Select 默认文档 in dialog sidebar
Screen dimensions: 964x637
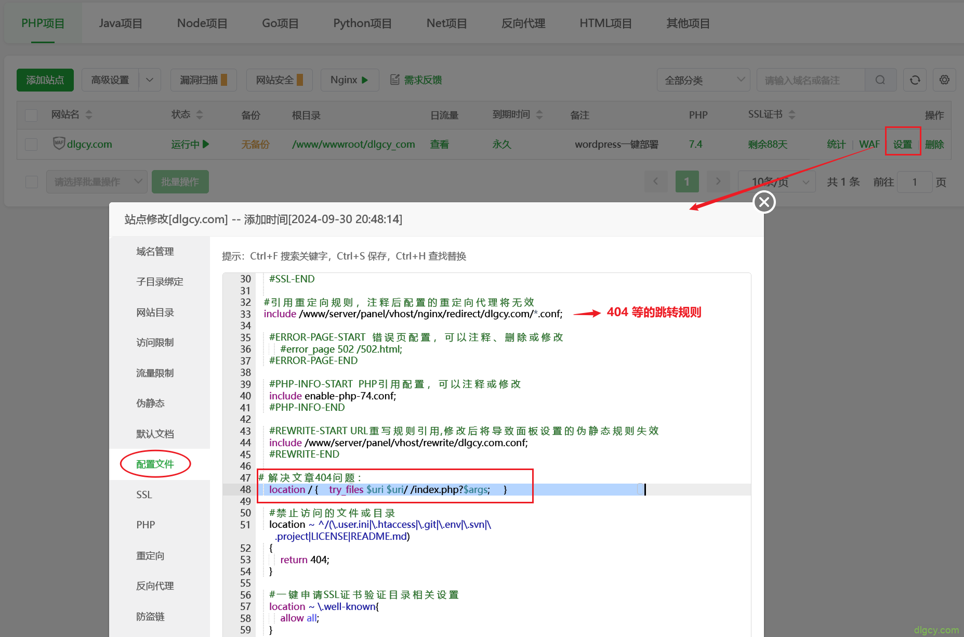click(155, 434)
